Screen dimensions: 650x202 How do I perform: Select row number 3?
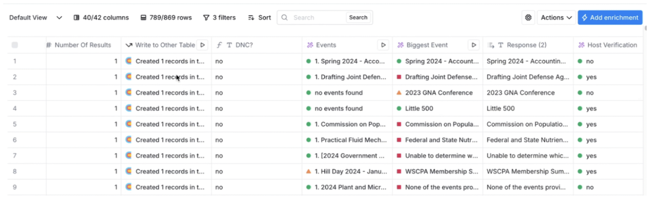(15, 93)
